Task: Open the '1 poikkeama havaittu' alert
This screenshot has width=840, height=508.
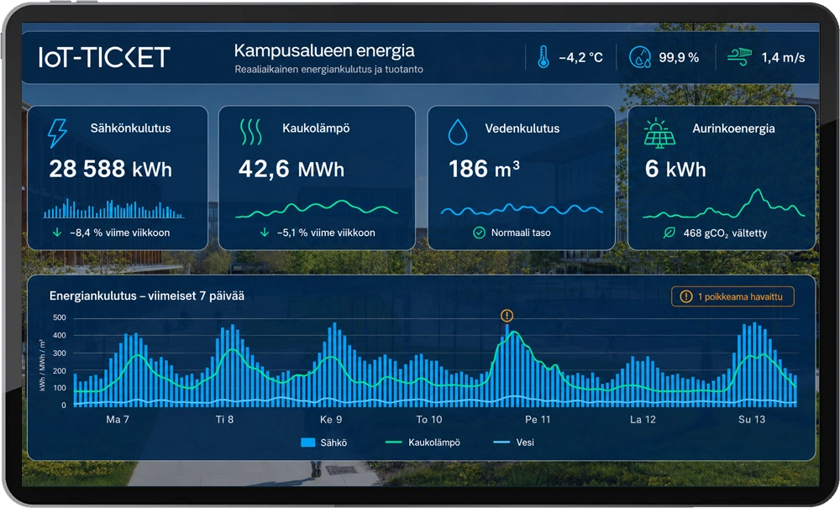Action: pos(732,296)
